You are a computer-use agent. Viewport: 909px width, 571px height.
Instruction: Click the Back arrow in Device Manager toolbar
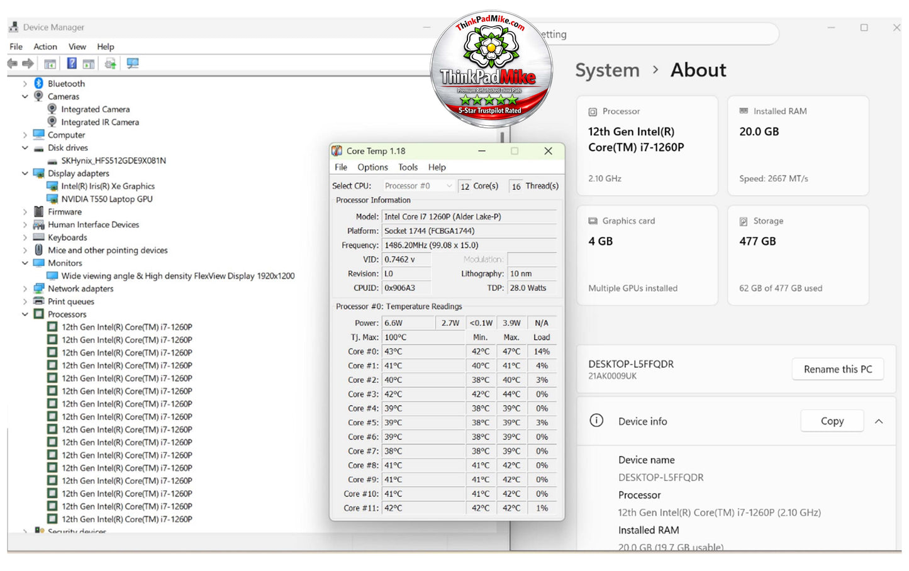click(12, 64)
